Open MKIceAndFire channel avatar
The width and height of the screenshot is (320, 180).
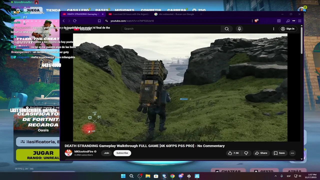(68, 153)
